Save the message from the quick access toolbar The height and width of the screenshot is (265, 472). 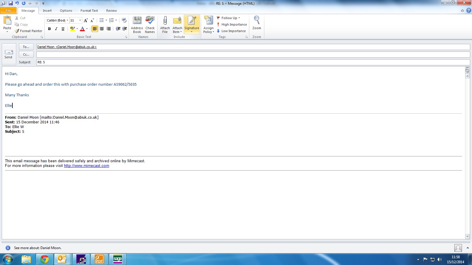coord(11,3)
